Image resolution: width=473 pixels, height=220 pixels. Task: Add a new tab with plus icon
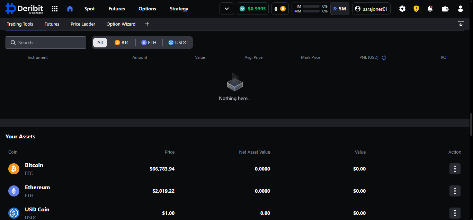point(147,24)
